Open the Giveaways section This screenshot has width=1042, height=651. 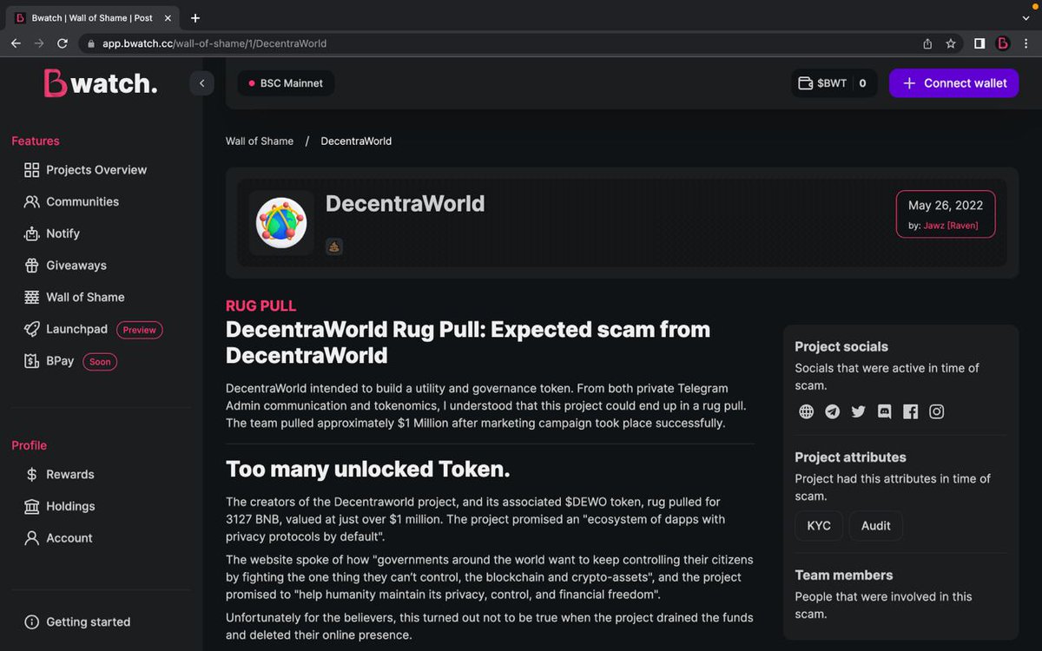click(x=65, y=266)
